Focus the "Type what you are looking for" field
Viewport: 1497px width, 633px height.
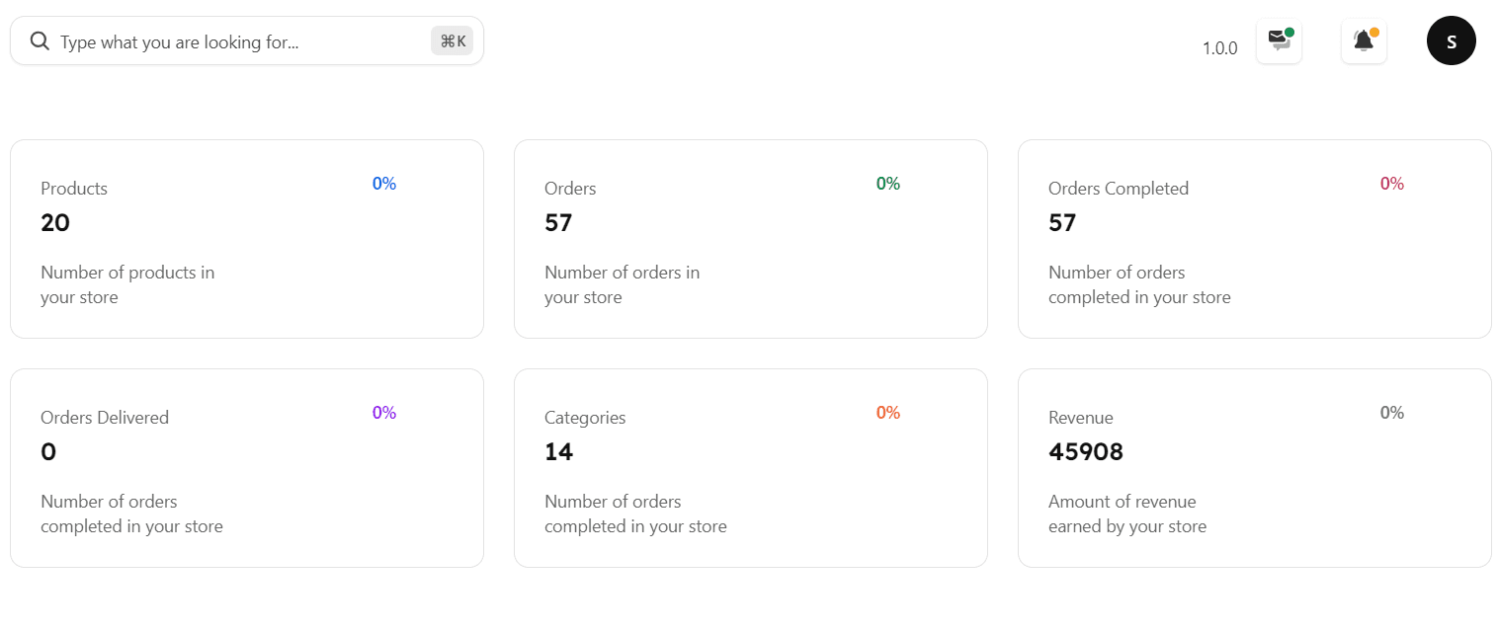pyautogui.click(x=237, y=42)
